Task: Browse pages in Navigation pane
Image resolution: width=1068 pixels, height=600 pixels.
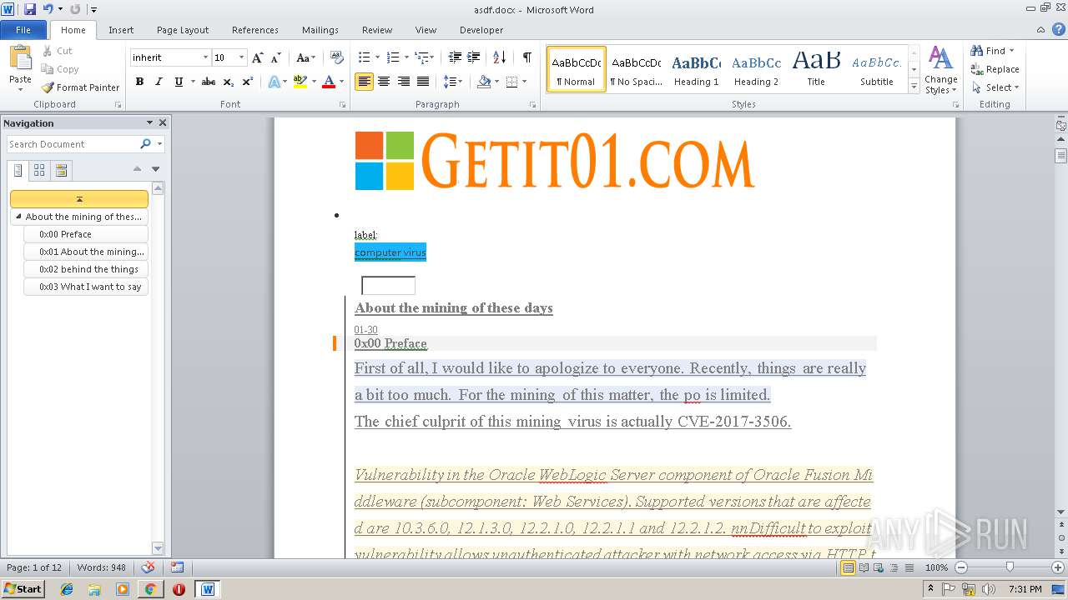Action: [39, 171]
